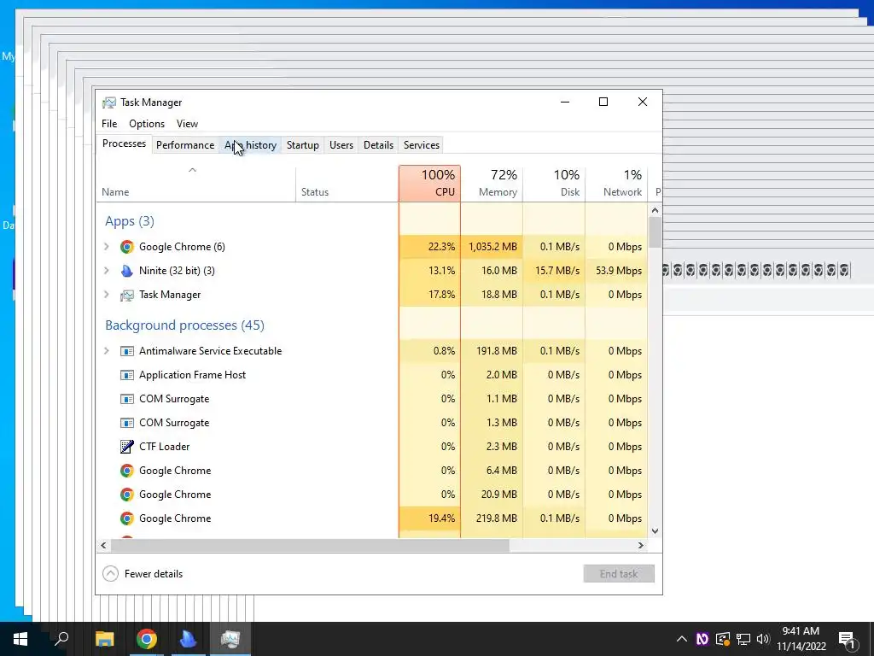
Task: Click the CTF Loader pencil icon
Action: click(x=127, y=446)
